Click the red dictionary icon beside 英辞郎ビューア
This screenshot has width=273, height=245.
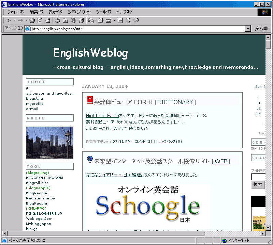90,100
